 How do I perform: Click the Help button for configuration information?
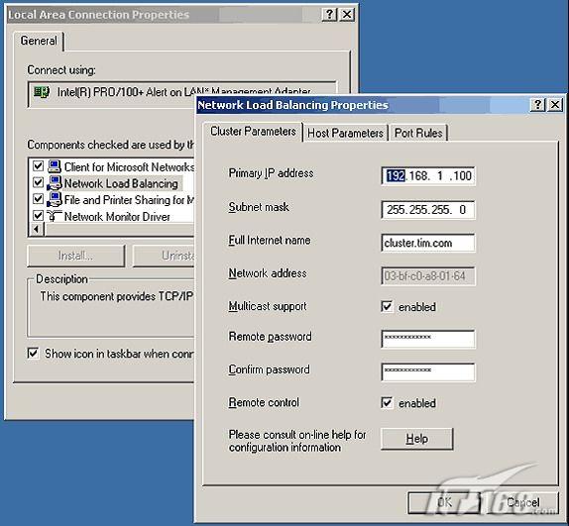coord(417,439)
